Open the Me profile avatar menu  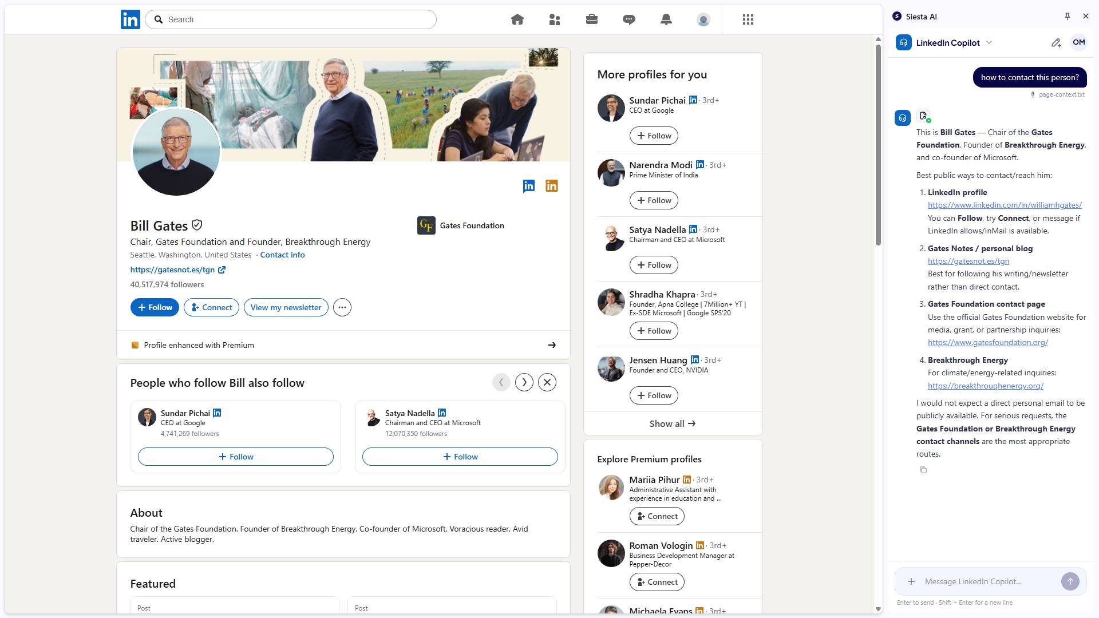point(703,19)
